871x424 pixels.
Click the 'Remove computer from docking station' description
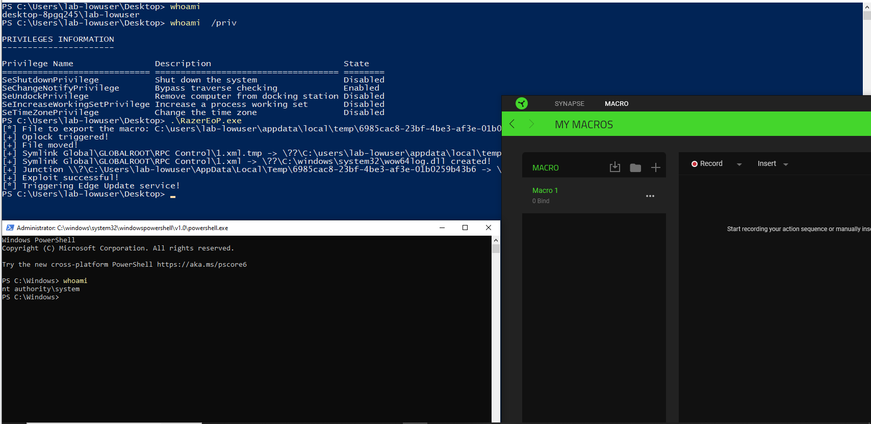(x=247, y=96)
